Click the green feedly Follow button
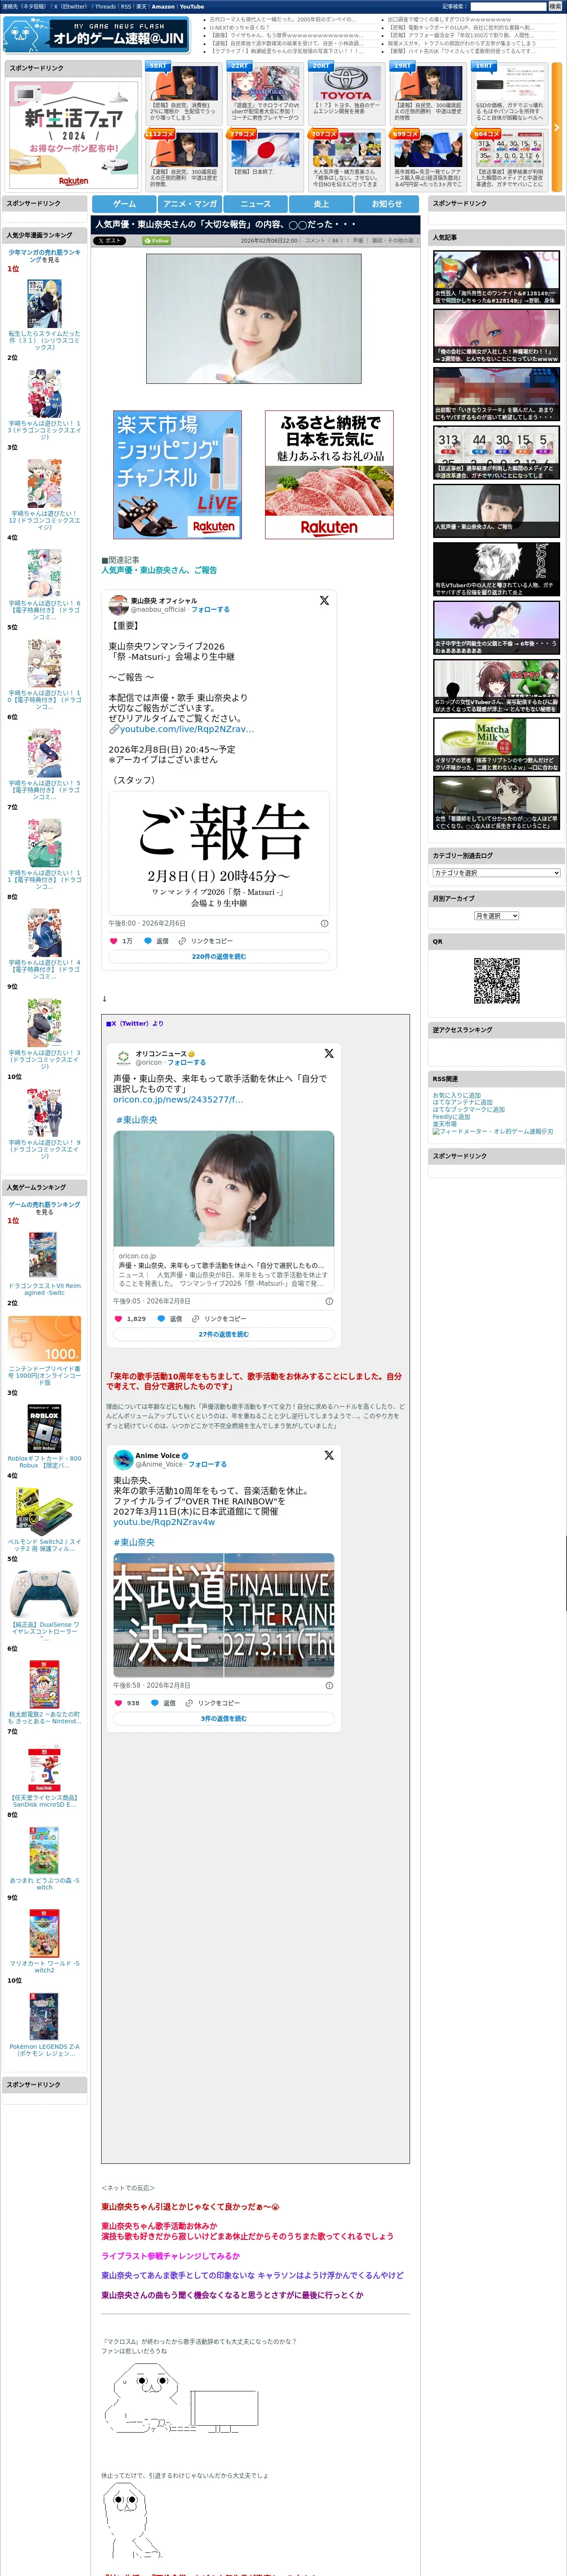Screen dimensions: 567x2576 (x=157, y=240)
